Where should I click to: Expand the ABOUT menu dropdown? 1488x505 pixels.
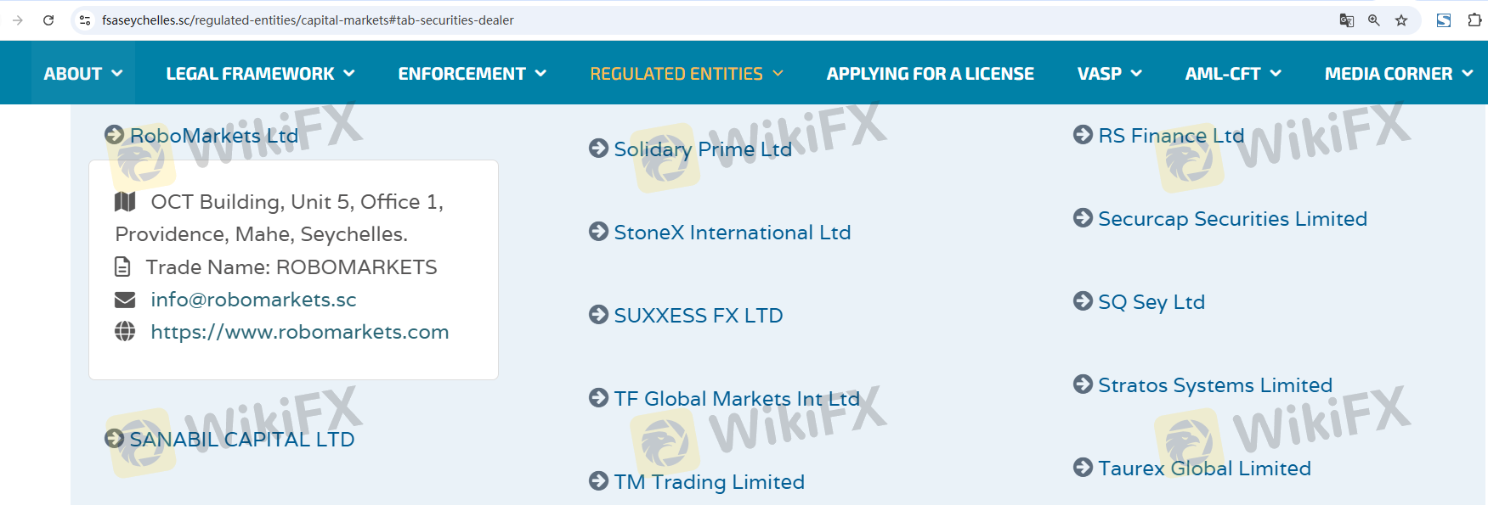pyautogui.click(x=83, y=74)
